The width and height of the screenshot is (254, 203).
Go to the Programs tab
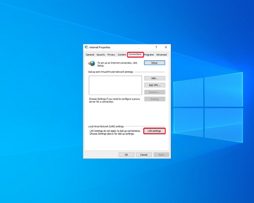(x=149, y=55)
